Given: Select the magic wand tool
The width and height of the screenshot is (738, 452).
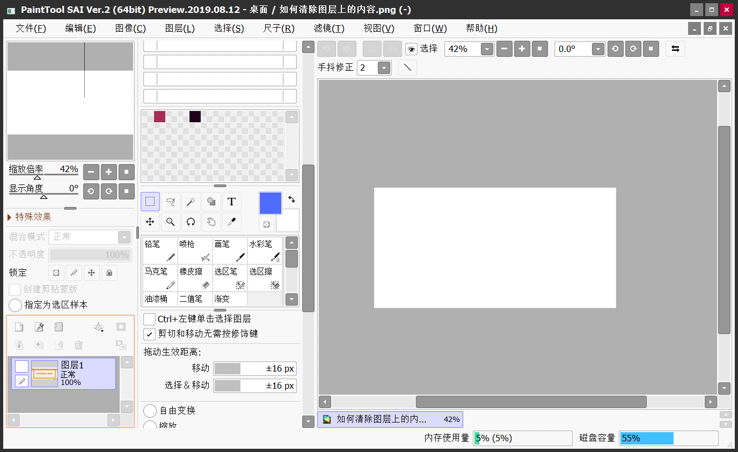Looking at the screenshot, I should pos(191,202).
